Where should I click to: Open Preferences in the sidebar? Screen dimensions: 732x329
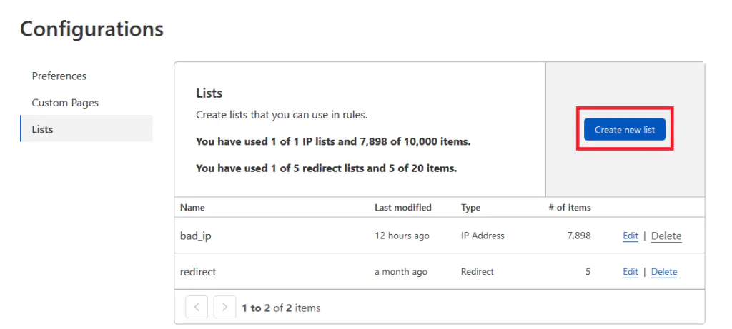click(59, 76)
